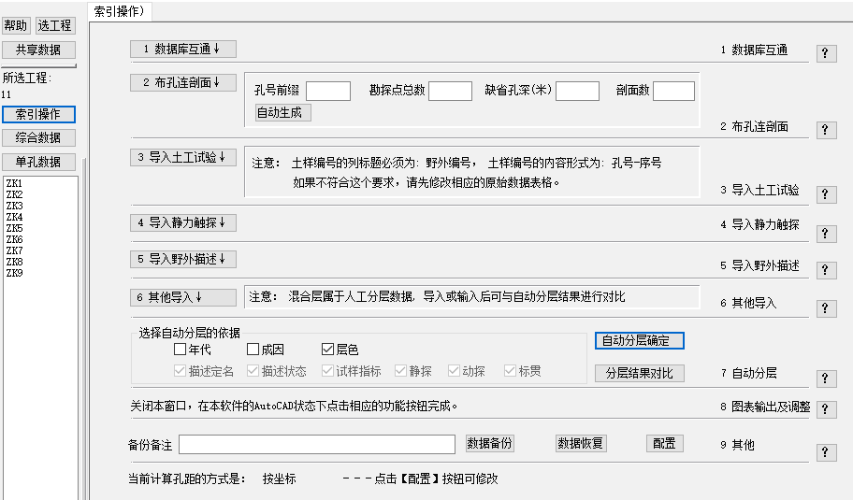The height and width of the screenshot is (500, 853).
Task: Focus the 缺省孔深(米) input field
Action: click(x=577, y=91)
